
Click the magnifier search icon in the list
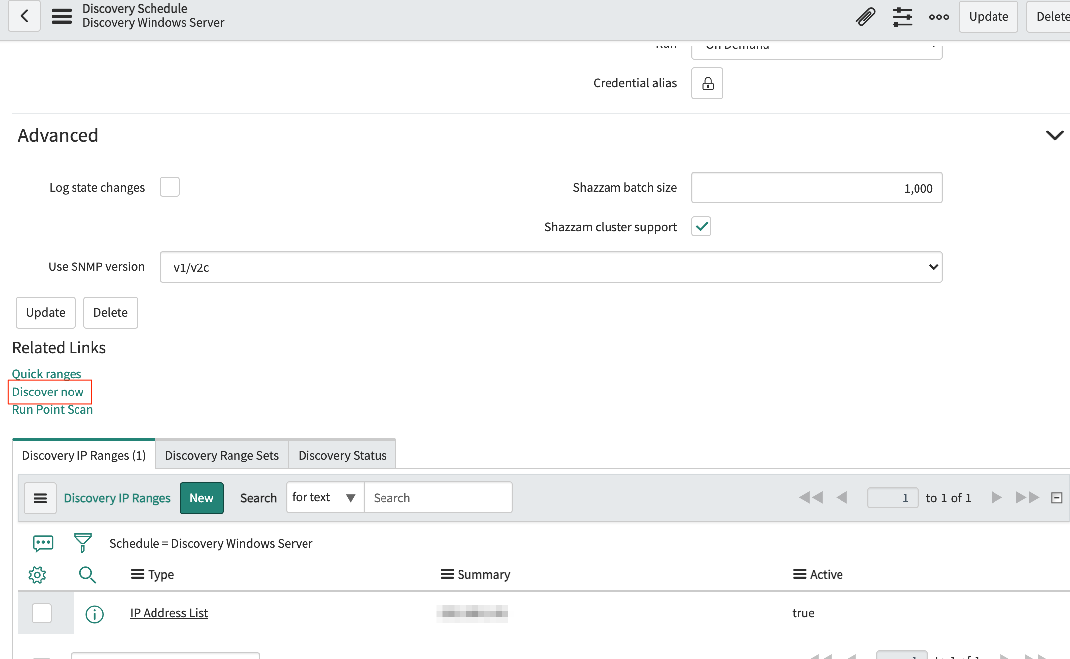(x=88, y=575)
